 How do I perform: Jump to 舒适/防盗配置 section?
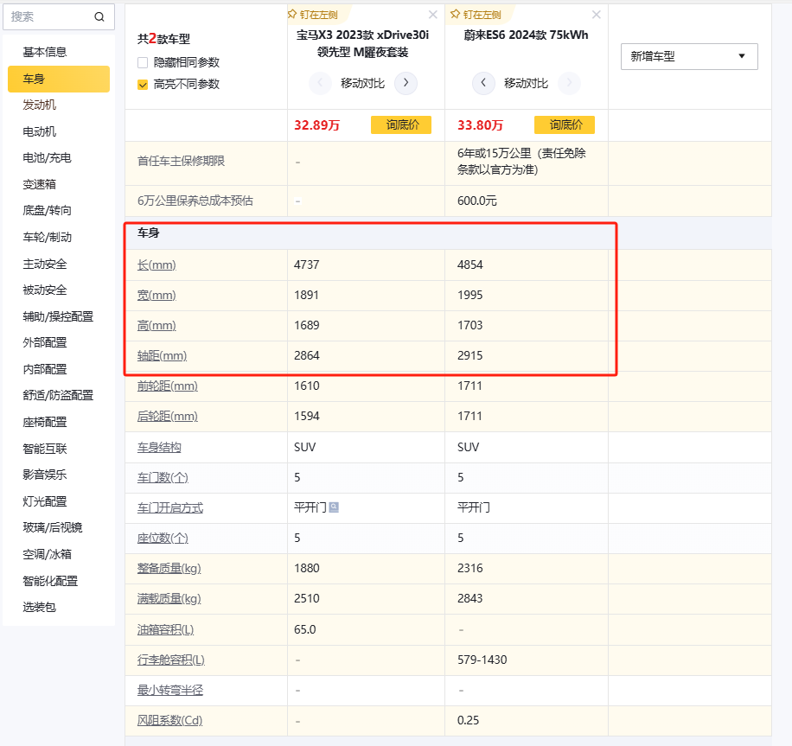click(x=58, y=395)
